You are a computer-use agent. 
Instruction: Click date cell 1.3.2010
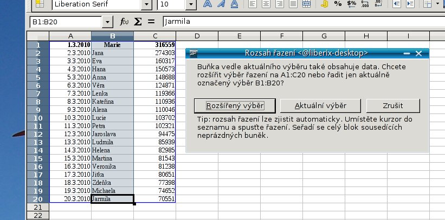coord(70,45)
